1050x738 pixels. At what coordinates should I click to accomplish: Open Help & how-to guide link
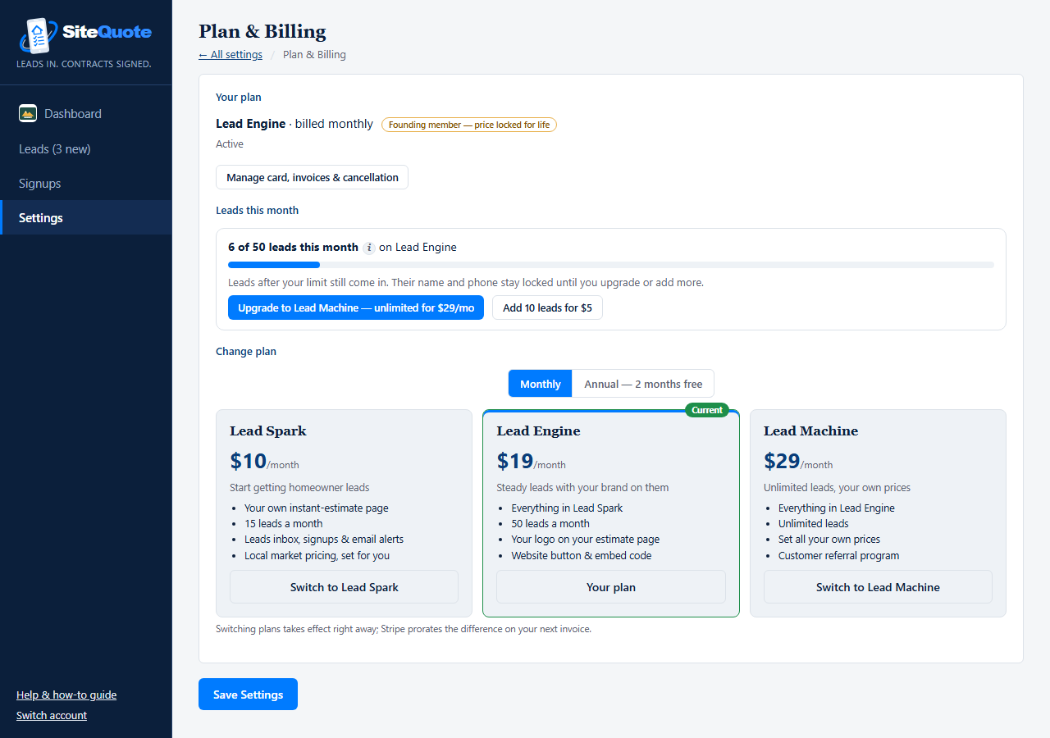[x=66, y=695]
